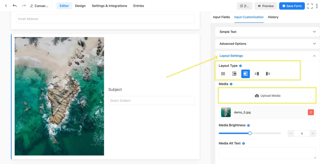Click the back arrow icon
Screen dimensions: 320x164
(6, 6)
